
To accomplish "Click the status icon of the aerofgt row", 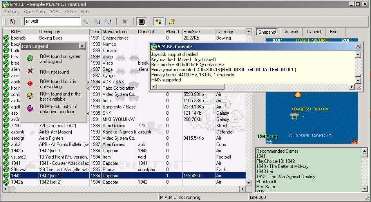I will [x=6, y=138].
